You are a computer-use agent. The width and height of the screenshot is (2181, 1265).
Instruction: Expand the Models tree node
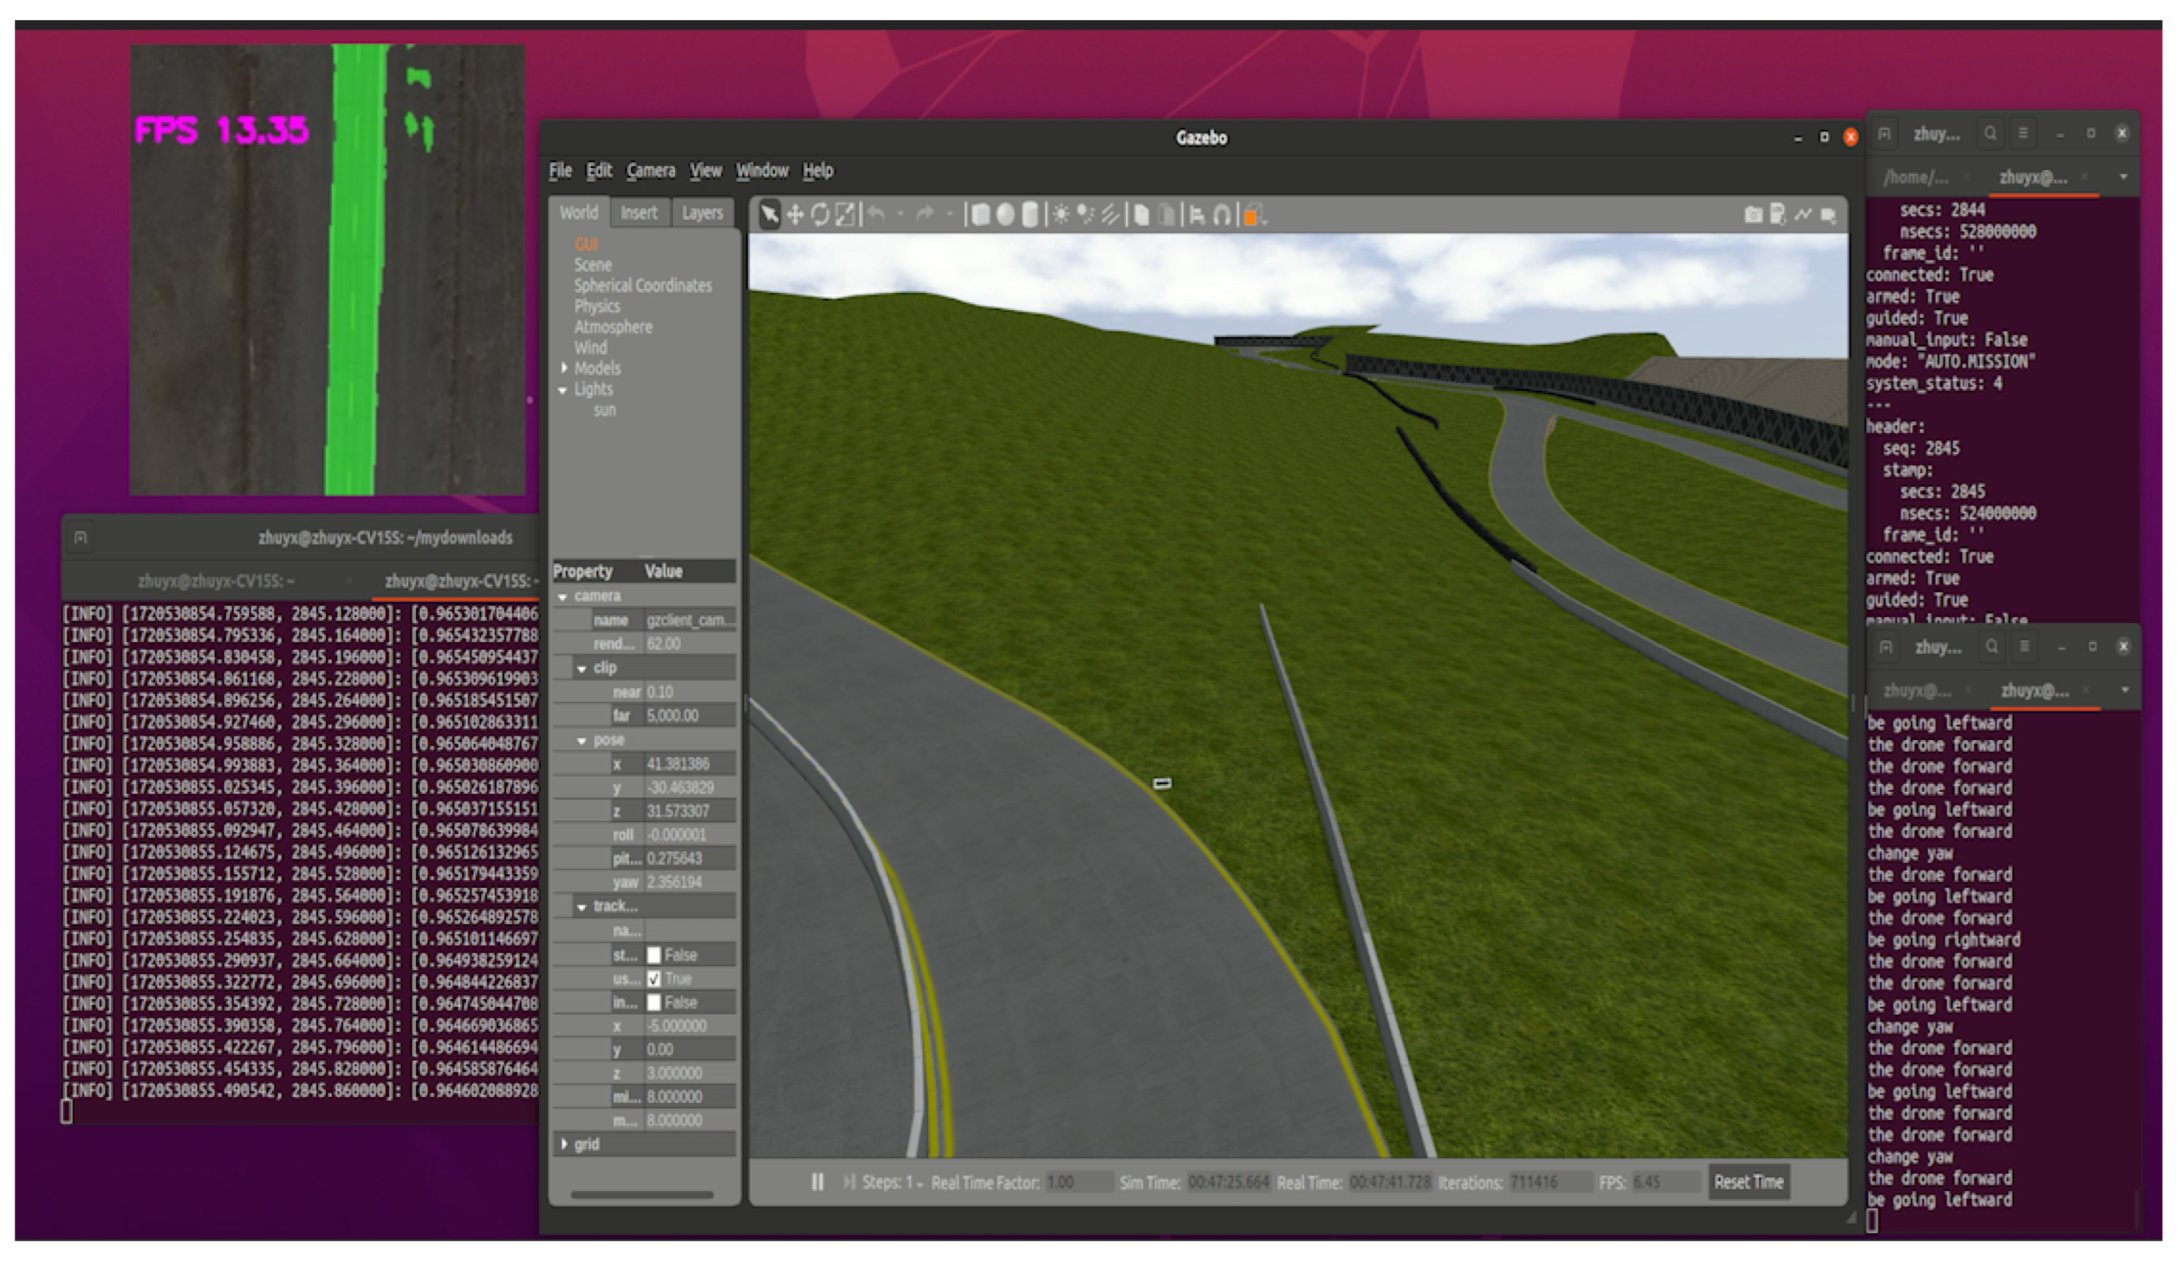(564, 369)
